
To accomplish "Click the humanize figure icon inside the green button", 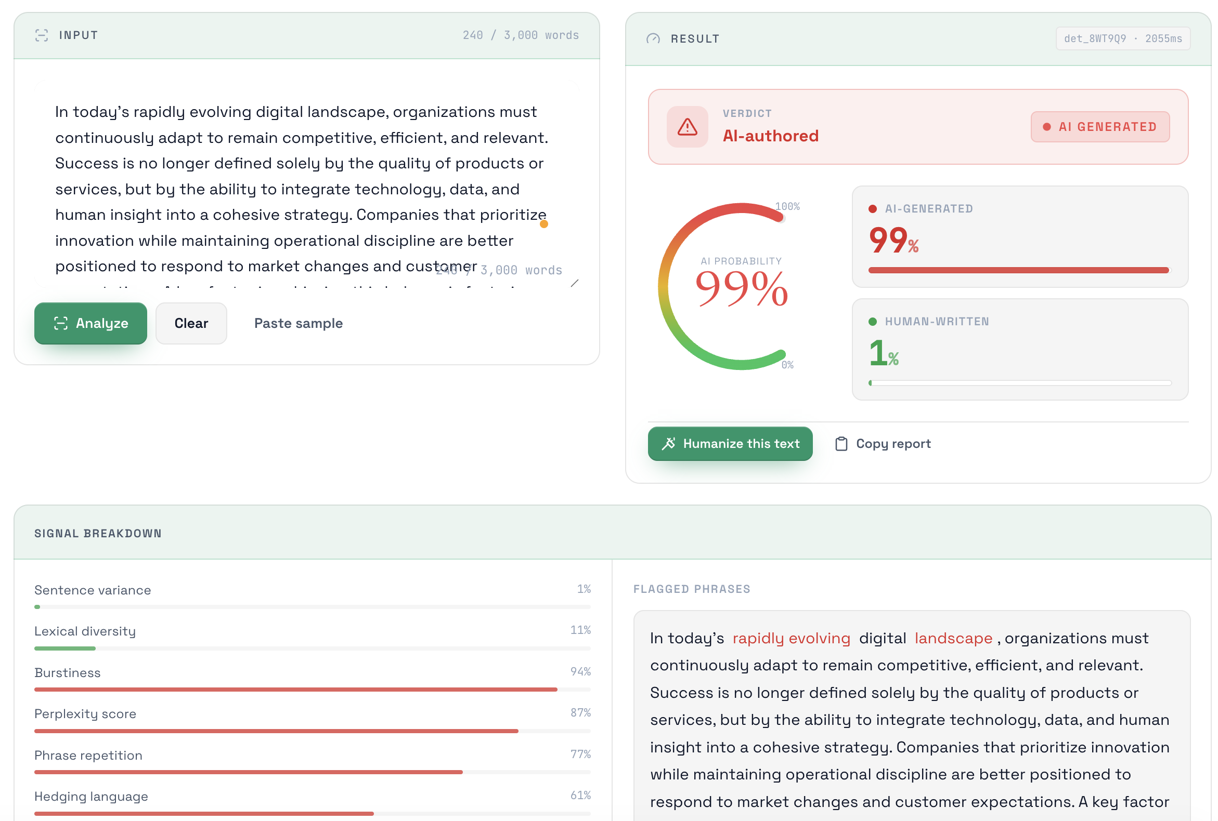I will coord(668,443).
